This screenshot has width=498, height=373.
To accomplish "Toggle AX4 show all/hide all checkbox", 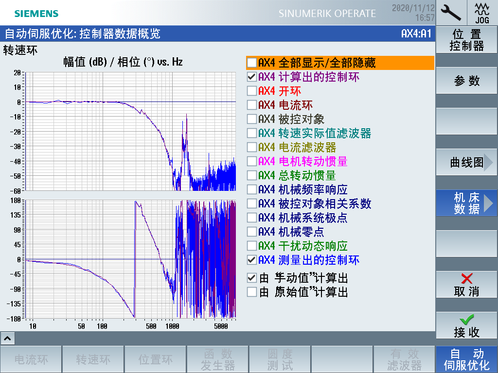I will pyautogui.click(x=251, y=63).
